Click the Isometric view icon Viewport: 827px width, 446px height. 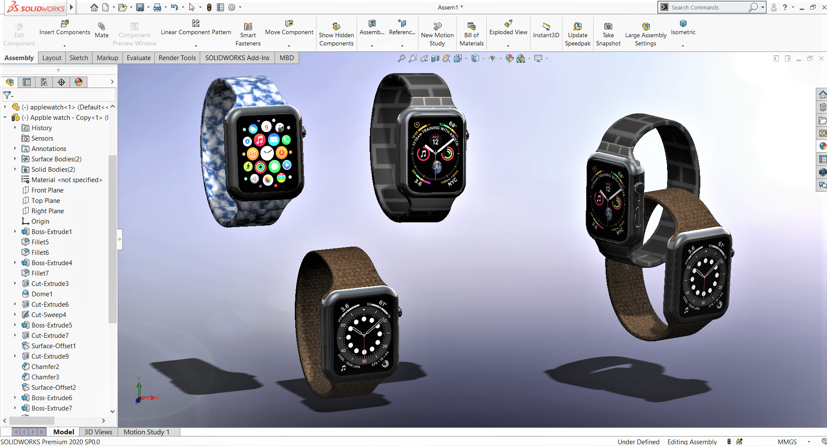pyautogui.click(x=683, y=23)
